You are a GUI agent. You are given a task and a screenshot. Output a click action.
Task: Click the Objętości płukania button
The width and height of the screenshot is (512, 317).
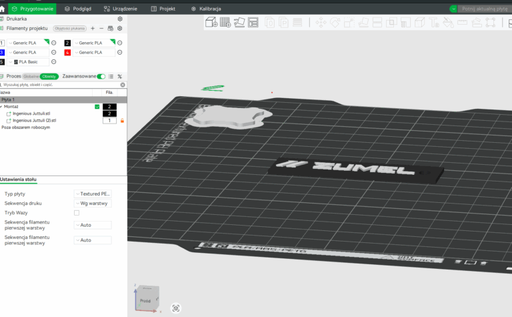(x=70, y=29)
